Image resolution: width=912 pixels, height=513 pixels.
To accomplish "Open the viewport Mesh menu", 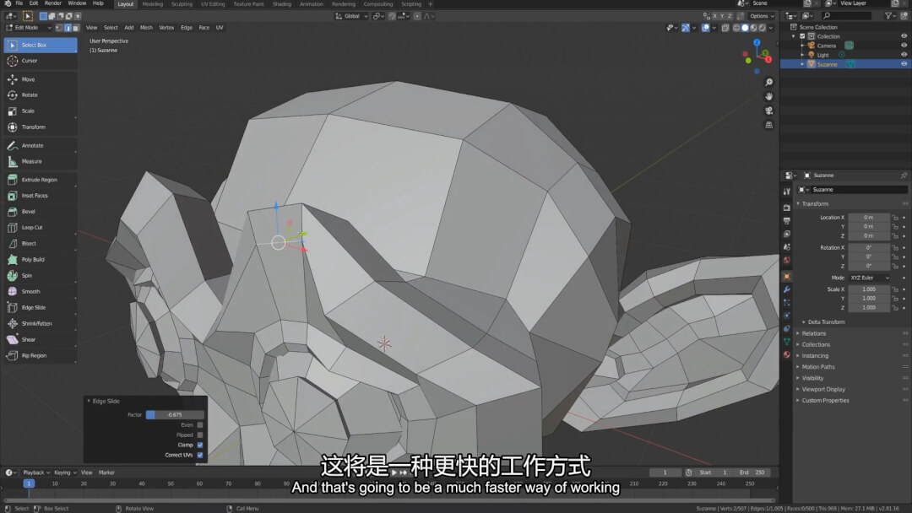I will pyautogui.click(x=146, y=27).
